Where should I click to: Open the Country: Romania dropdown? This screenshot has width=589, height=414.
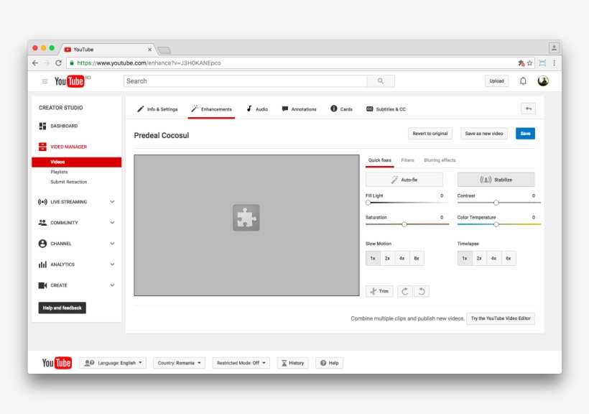(x=177, y=362)
